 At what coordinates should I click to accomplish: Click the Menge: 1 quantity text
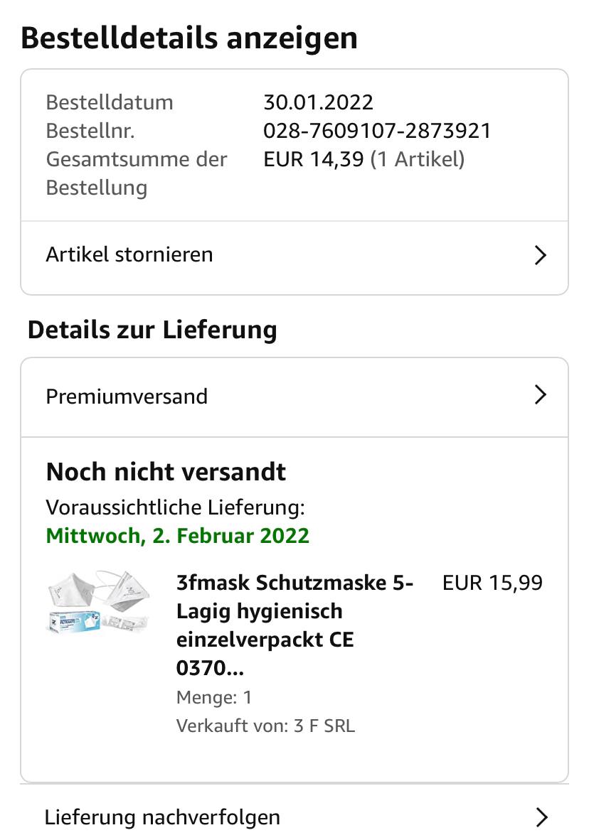[214, 697]
